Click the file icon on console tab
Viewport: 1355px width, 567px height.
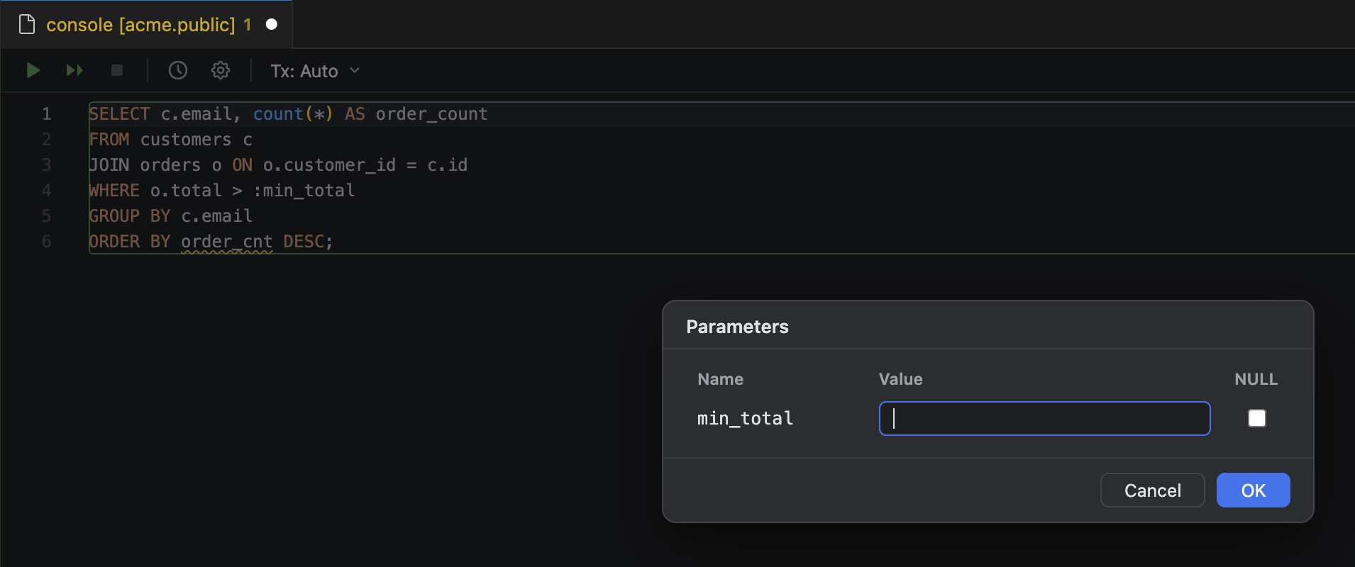coord(27,25)
